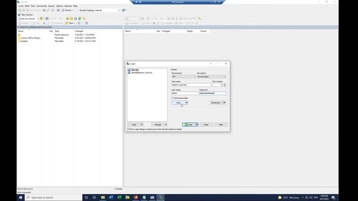Open the File protocol dropdown
The height and width of the screenshot is (201, 358).
click(183, 77)
